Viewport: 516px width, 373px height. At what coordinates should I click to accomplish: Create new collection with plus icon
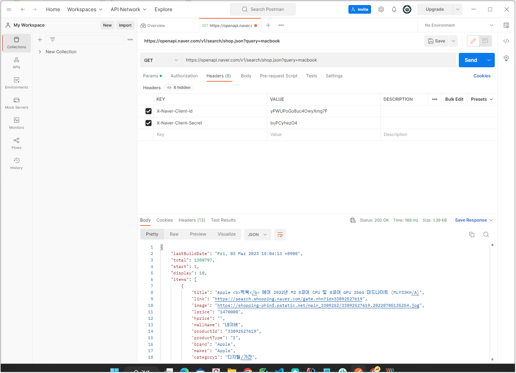pyautogui.click(x=40, y=40)
